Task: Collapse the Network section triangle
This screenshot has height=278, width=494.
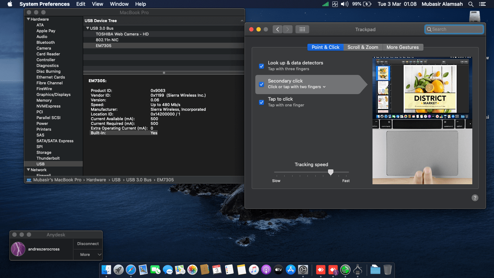Action: [28, 170]
